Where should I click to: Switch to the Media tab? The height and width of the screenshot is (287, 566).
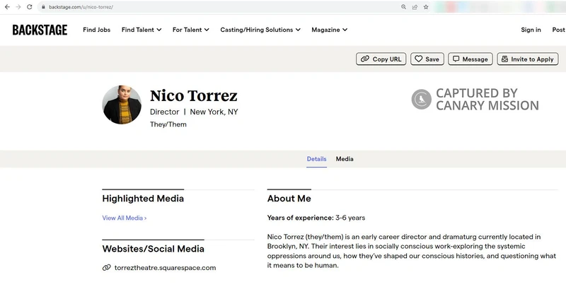[345, 159]
